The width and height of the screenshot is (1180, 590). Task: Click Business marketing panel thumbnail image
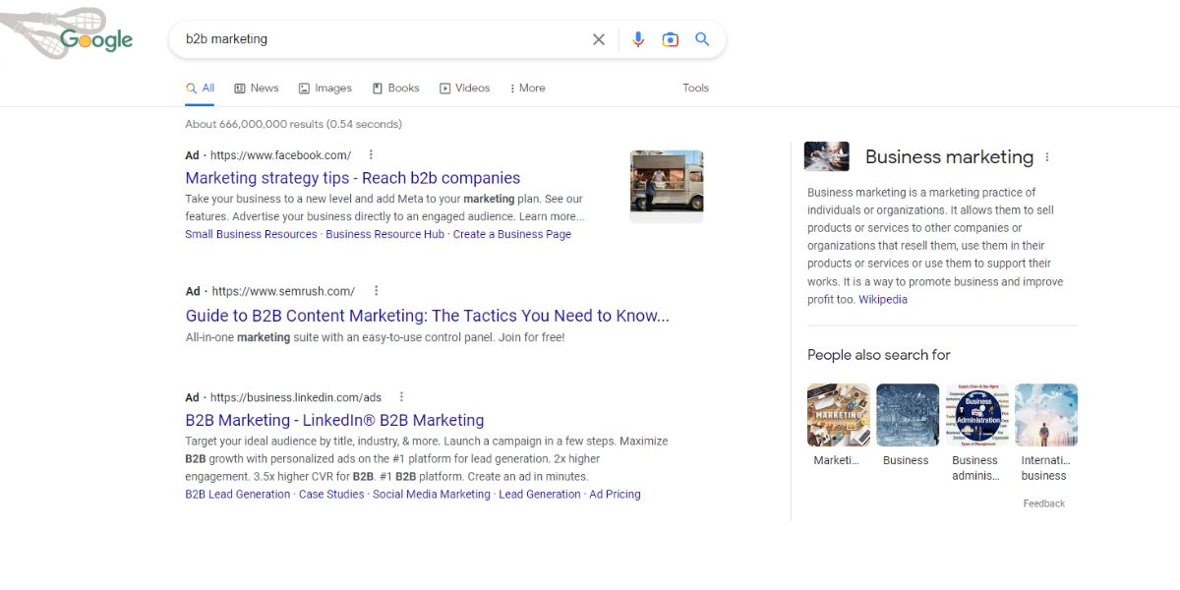(826, 156)
